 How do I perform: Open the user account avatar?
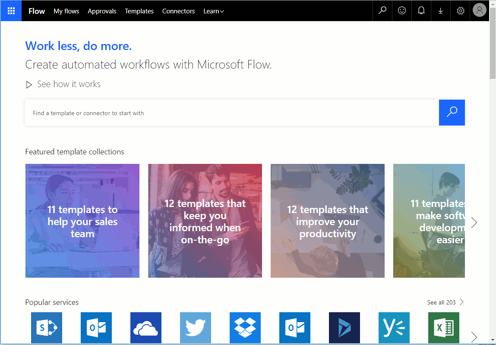[479, 10]
